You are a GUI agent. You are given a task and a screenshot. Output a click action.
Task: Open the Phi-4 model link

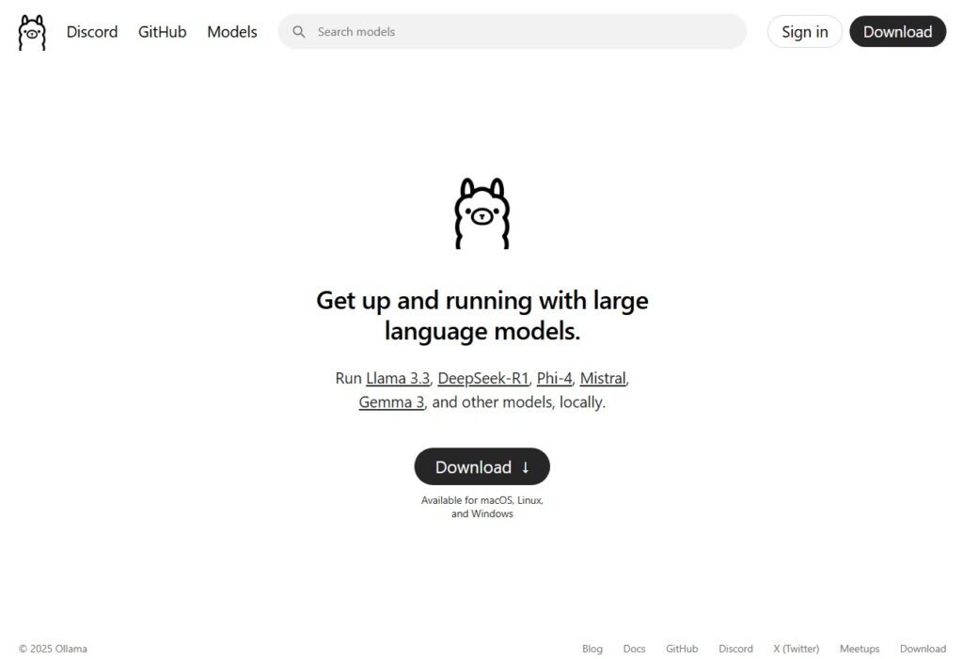click(x=554, y=378)
